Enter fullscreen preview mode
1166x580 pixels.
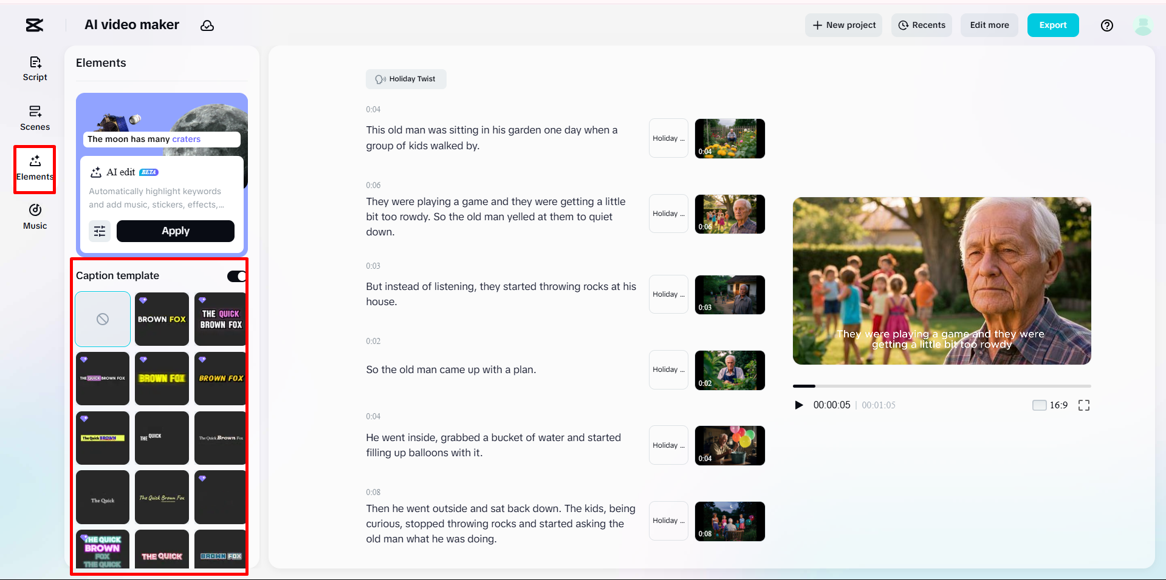[1084, 405]
